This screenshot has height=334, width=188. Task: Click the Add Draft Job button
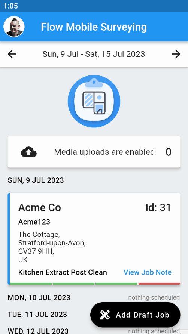coord(135,315)
